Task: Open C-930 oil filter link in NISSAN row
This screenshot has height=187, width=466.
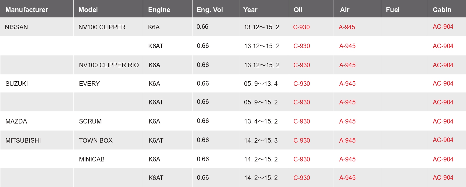Action: click(301, 27)
